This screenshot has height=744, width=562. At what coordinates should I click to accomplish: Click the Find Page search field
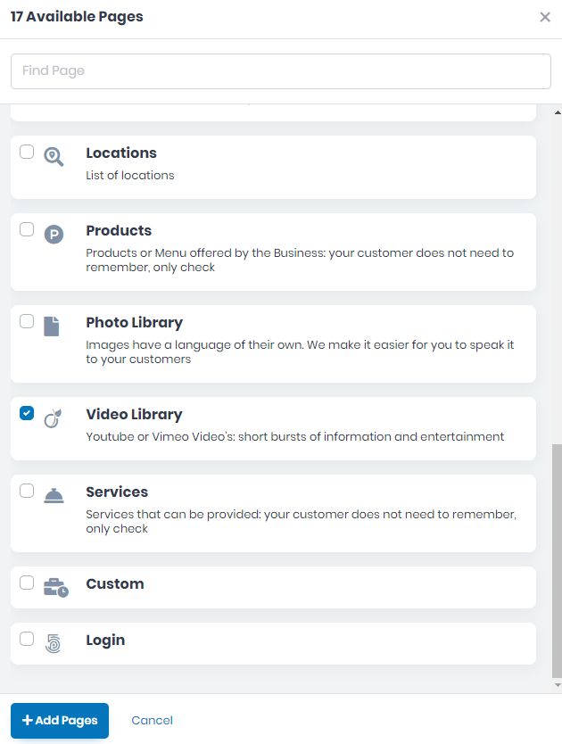pyautogui.click(x=281, y=70)
